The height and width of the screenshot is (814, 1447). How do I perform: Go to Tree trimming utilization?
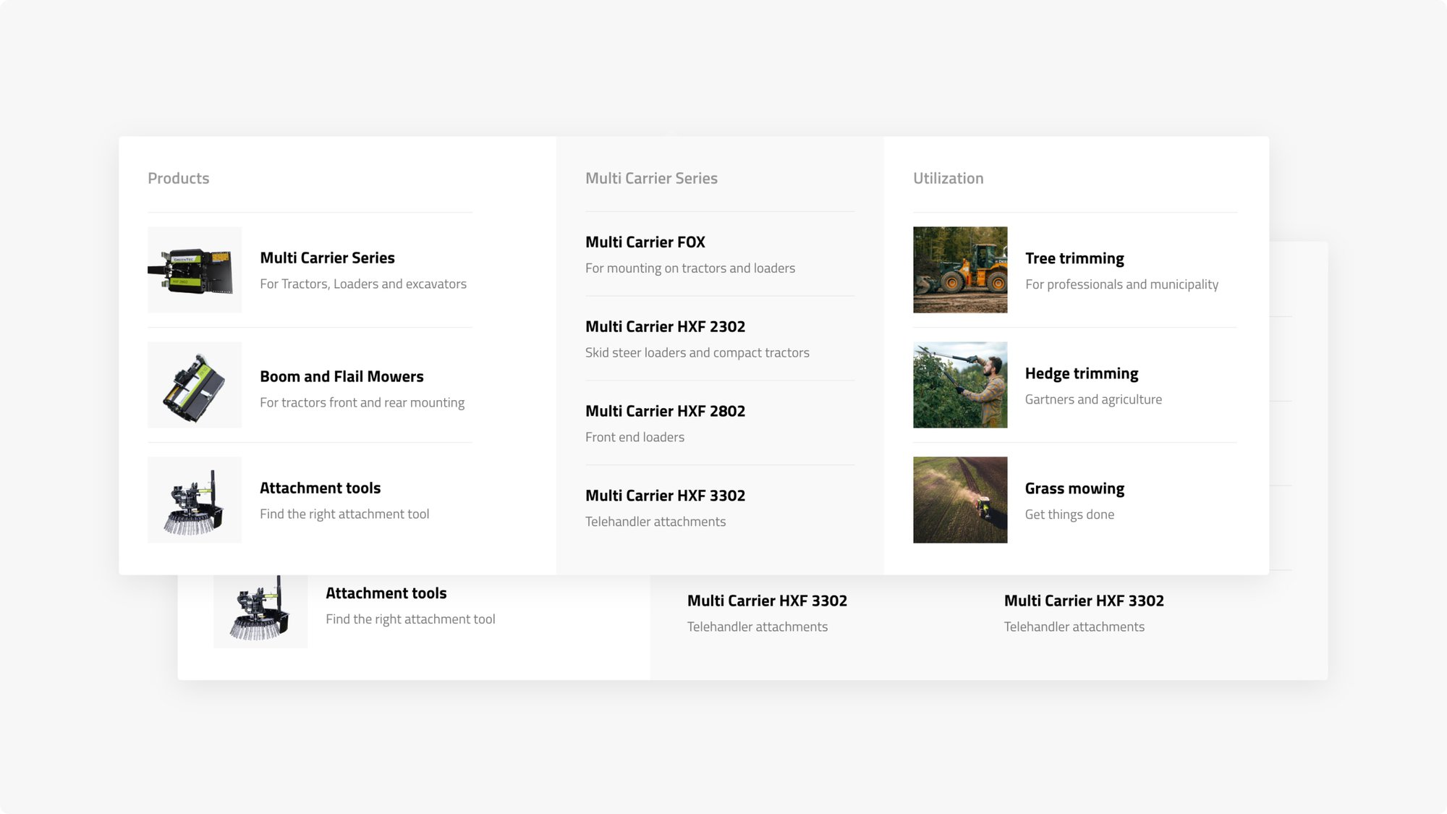click(x=1074, y=259)
